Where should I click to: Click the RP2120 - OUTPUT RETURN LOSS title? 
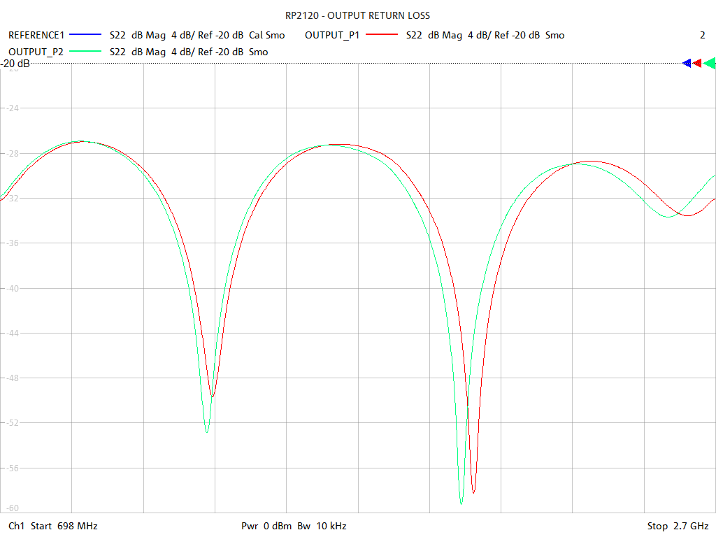pyautogui.click(x=357, y=15)
